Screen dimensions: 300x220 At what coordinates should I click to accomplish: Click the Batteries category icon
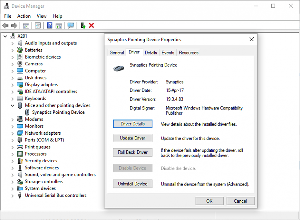click(20, 50)
